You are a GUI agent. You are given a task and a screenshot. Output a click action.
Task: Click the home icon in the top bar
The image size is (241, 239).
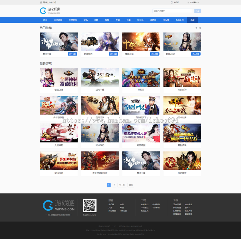coord(41,2)
